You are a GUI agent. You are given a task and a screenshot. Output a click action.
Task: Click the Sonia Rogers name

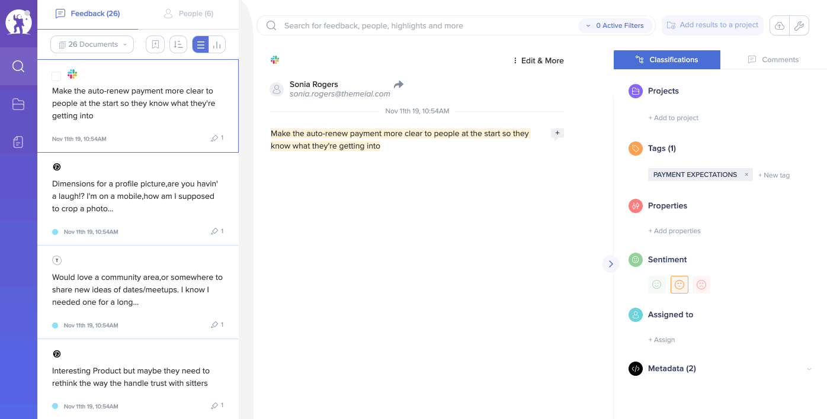coord(314,84)
